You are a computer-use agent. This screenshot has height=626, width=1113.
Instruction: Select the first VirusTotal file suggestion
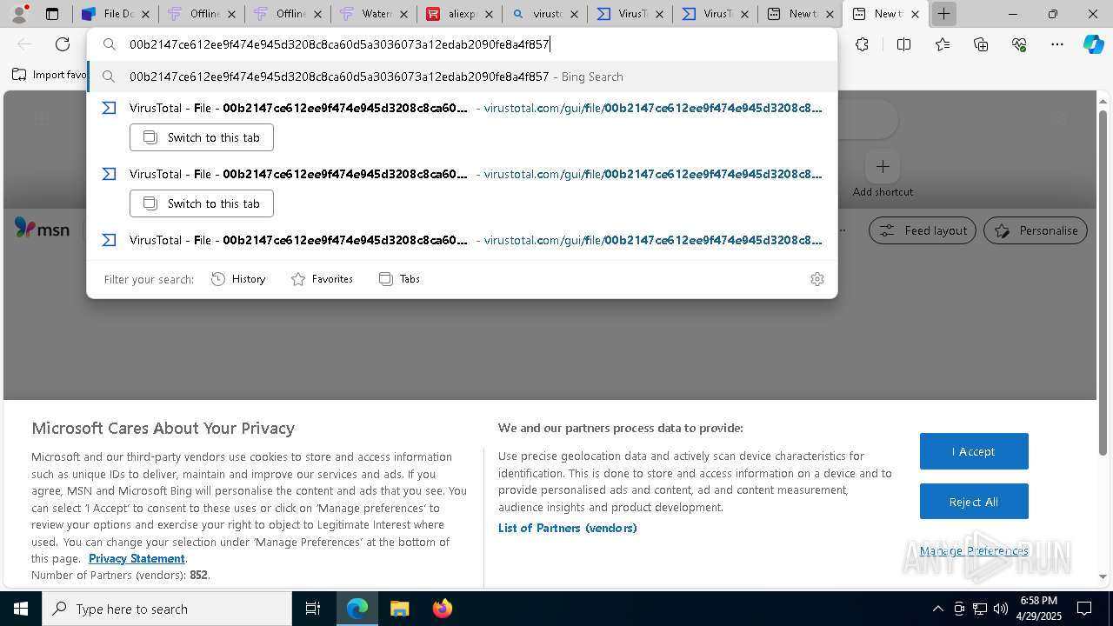click(x=462, y=108)
